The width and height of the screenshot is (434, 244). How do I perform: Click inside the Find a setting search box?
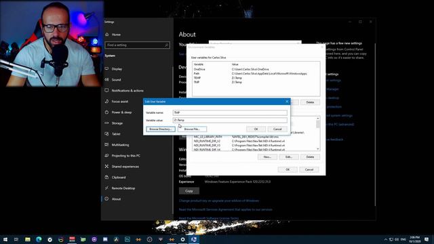(137, 45)
